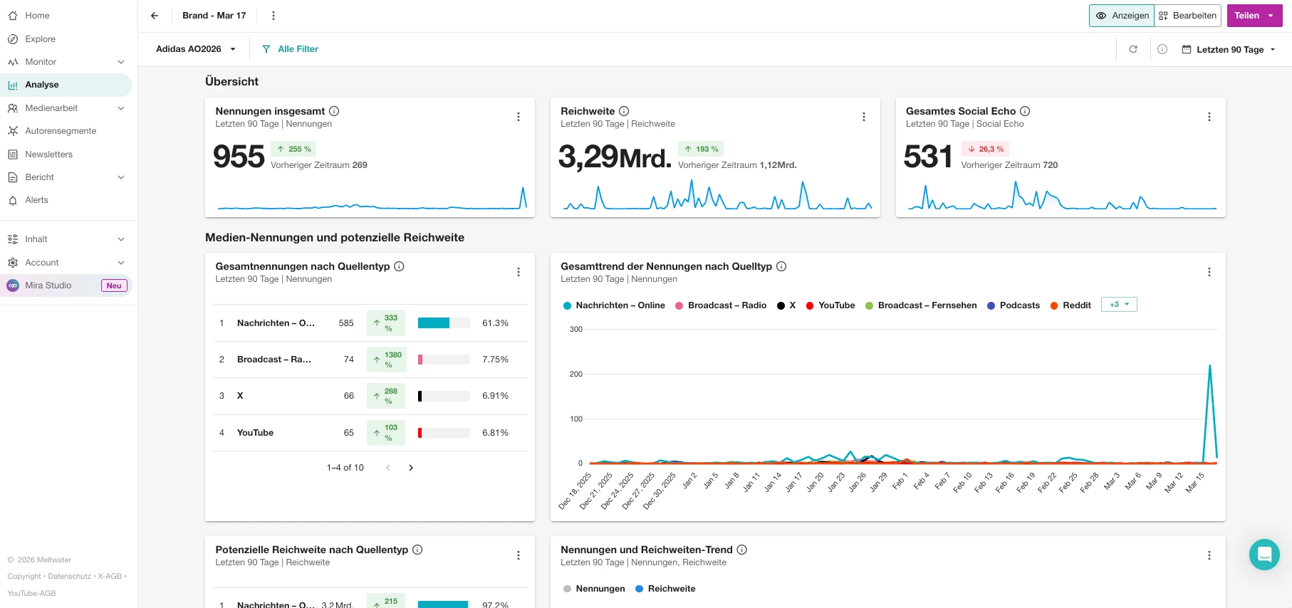The height and width of the screenshot is (608, 1292).
Task: Click the Broadcast – Ra... percentage bar
Action: 444,360
